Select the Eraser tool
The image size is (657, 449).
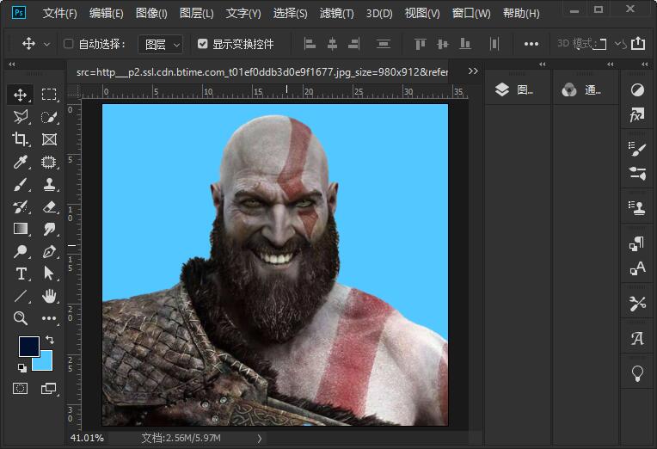(49, 206)
